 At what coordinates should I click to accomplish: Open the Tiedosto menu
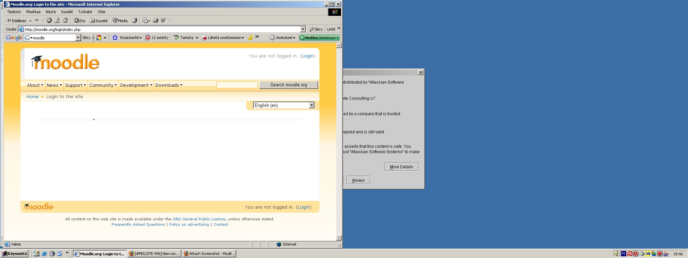(x=14, y=12)
